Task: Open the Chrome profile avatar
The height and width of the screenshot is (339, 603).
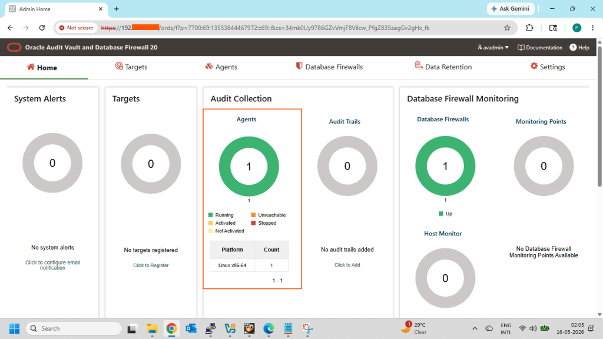Action: click(x=577, y=28)
